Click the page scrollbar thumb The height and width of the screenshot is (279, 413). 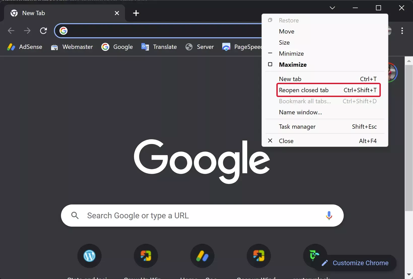409,138
